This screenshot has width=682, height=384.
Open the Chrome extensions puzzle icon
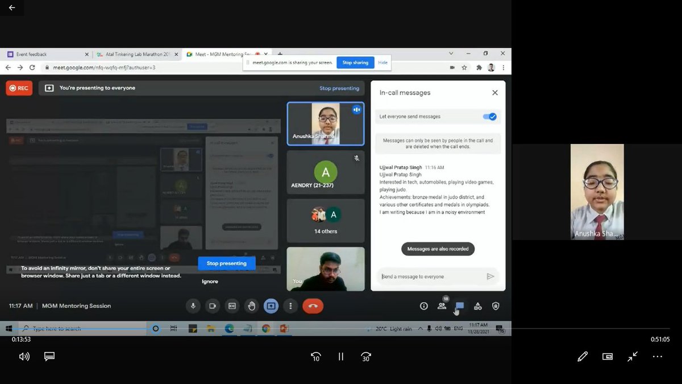(x=479, y=67)
